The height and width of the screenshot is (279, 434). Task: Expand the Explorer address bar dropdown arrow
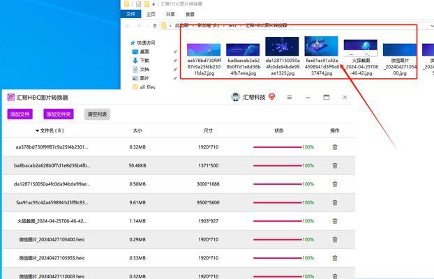click(x=432, y=26)
